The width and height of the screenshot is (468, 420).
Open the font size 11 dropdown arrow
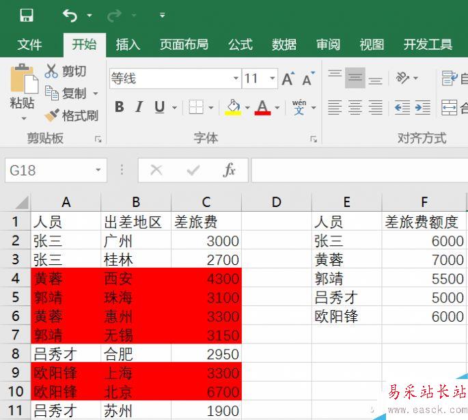pos(272,79)
